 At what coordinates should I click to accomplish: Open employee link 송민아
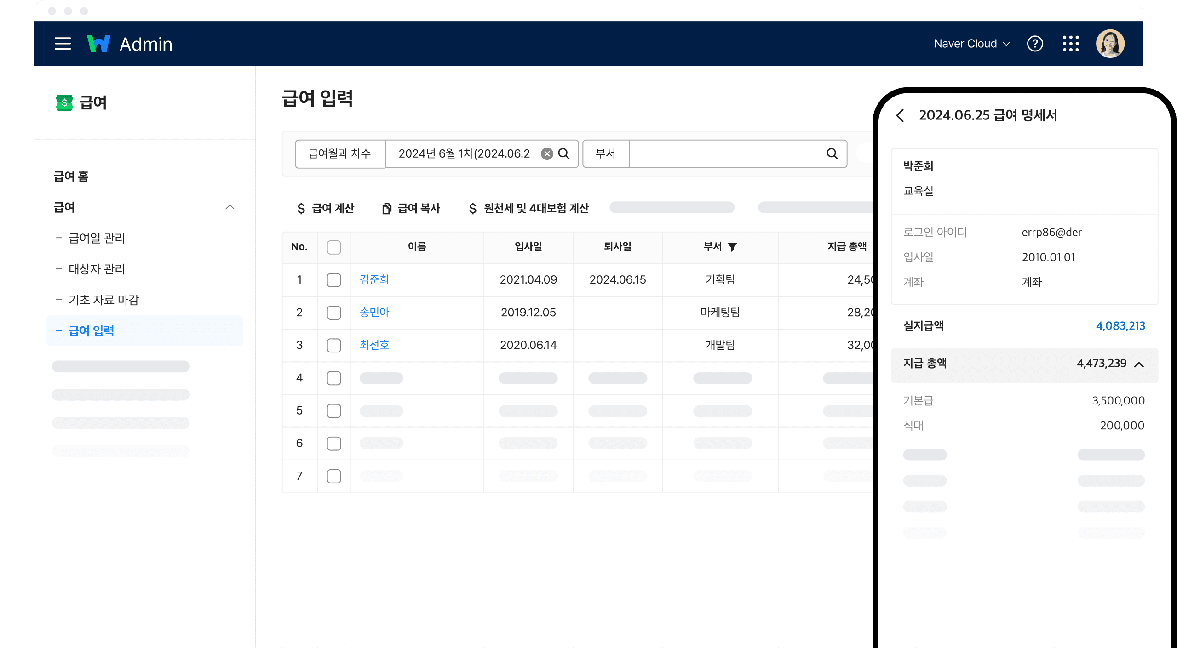(374, 313)
